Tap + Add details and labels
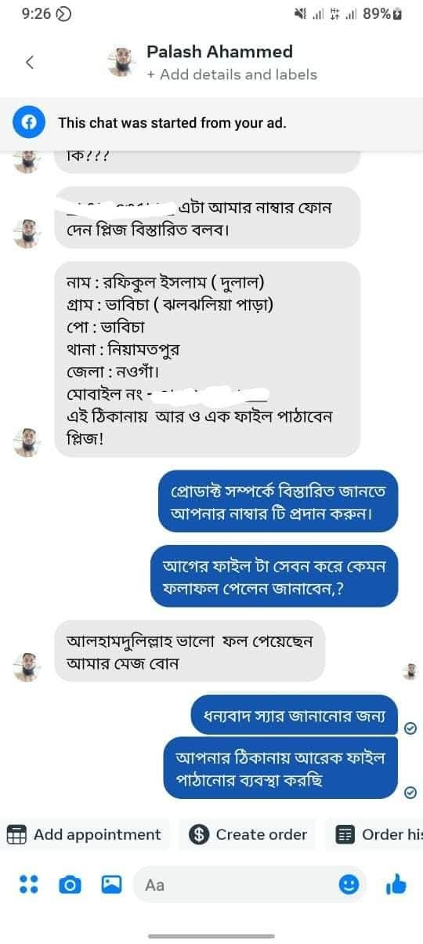This screenshot has height=944, width=423. [x=232, y=75]
